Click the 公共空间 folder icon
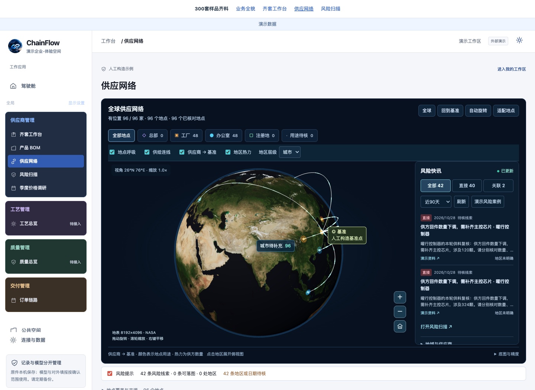535x390 pixels. tap(14, 330)
